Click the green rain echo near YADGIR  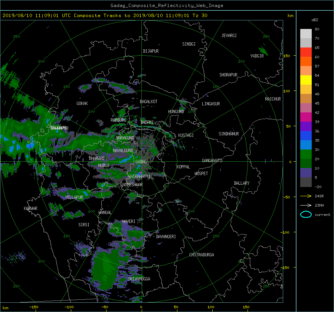(263, 51)
